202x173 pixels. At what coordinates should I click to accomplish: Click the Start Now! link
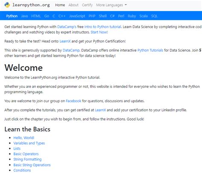[99, 32]
